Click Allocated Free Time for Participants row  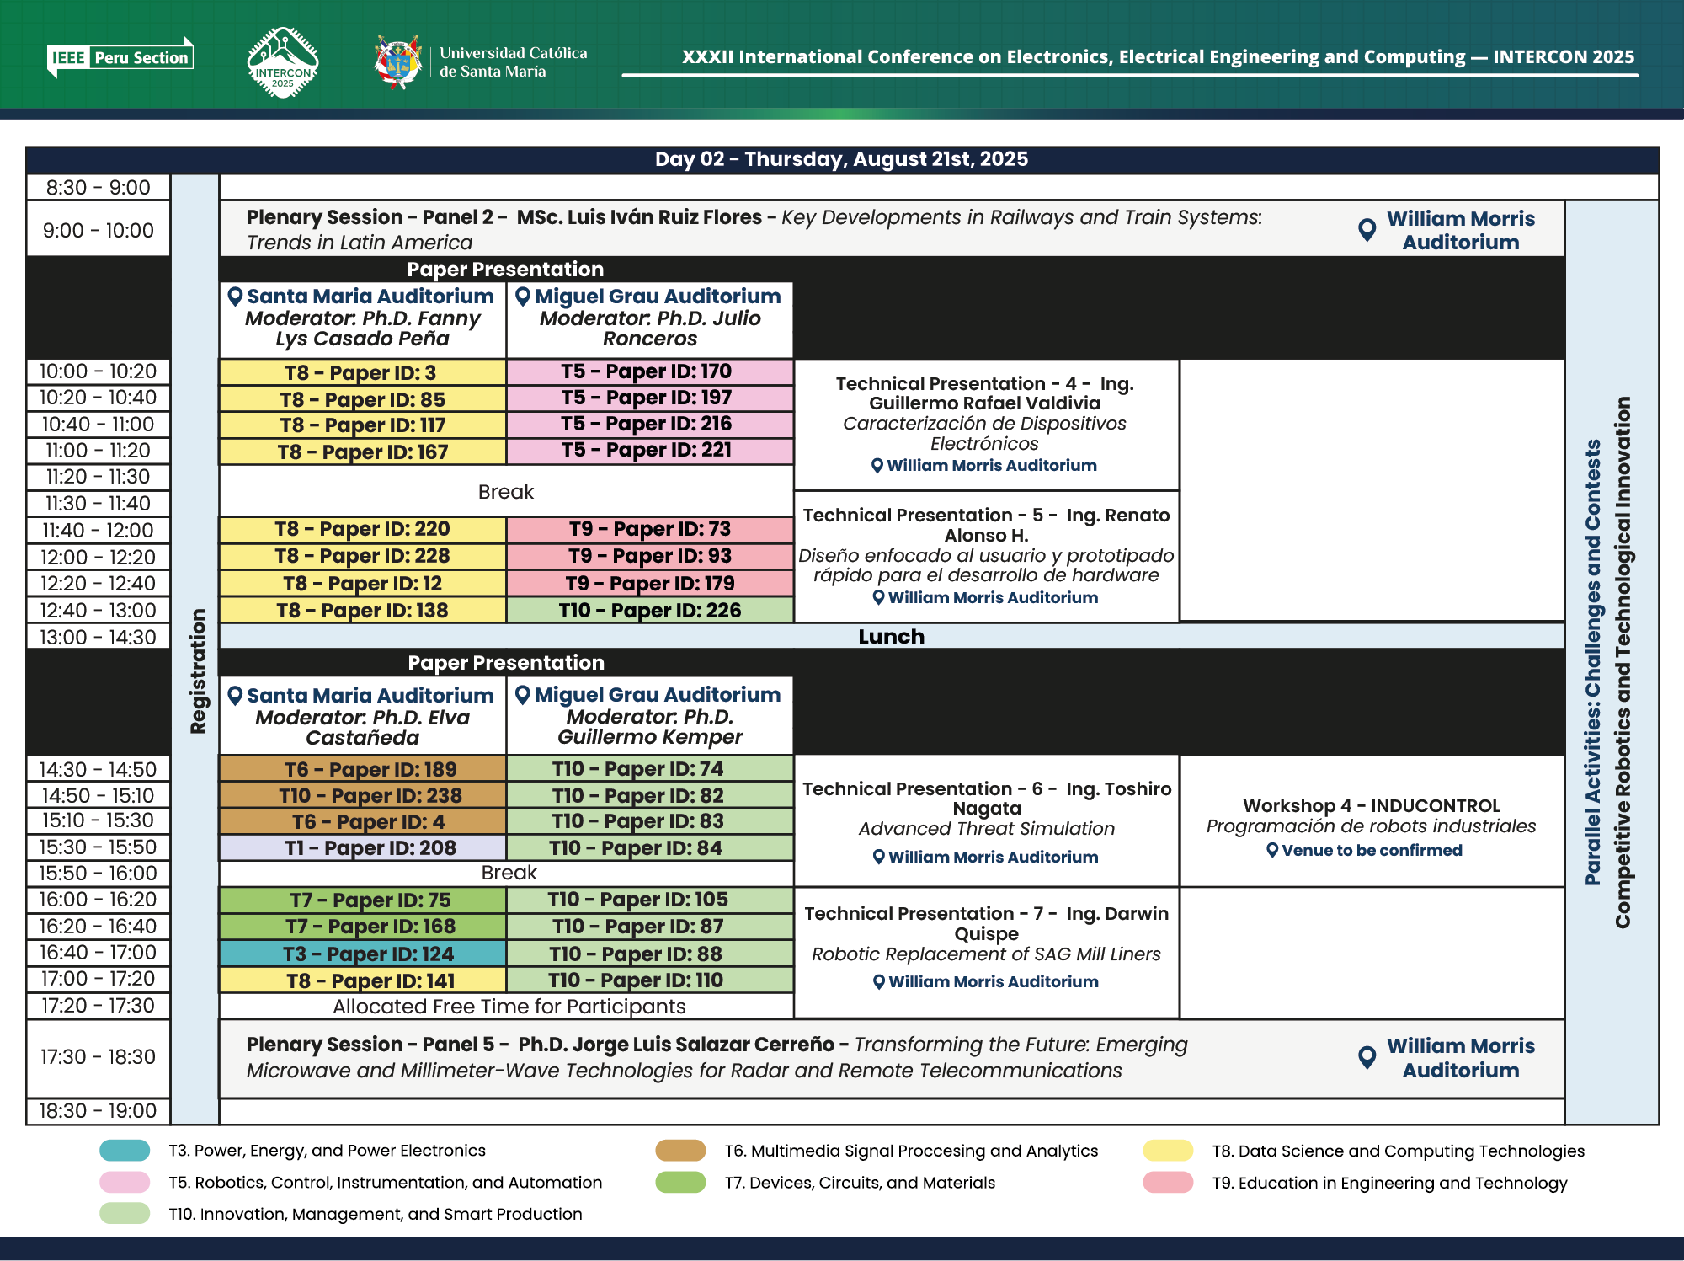(507, 1006)
